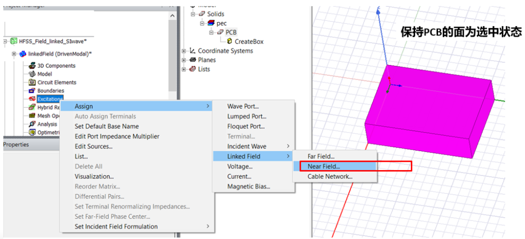Select Boundaries in project tree
This screenshot has width=525, height=239.
click(x=51, y=91)
